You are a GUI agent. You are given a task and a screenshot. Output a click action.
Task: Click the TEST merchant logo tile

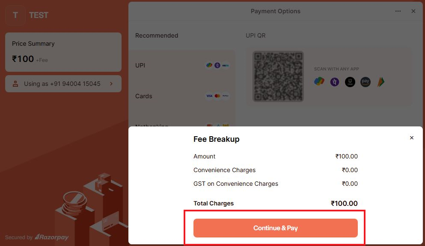click(x=15, y=15)
